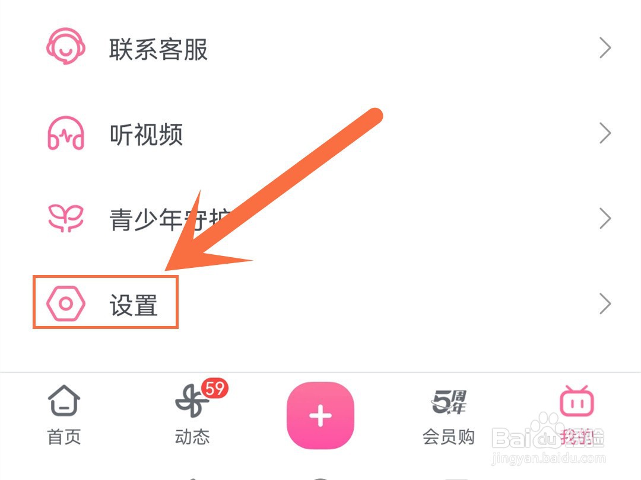Open the 联系客服 row chevron
641x480 pixels.
point(605,48)
